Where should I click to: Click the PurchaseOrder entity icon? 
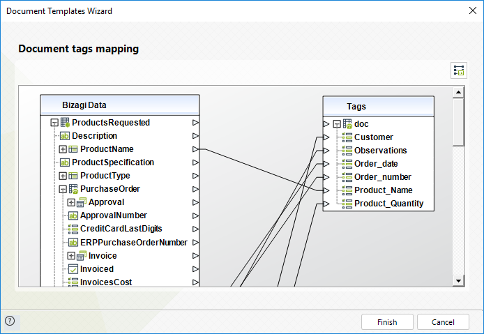73,189
